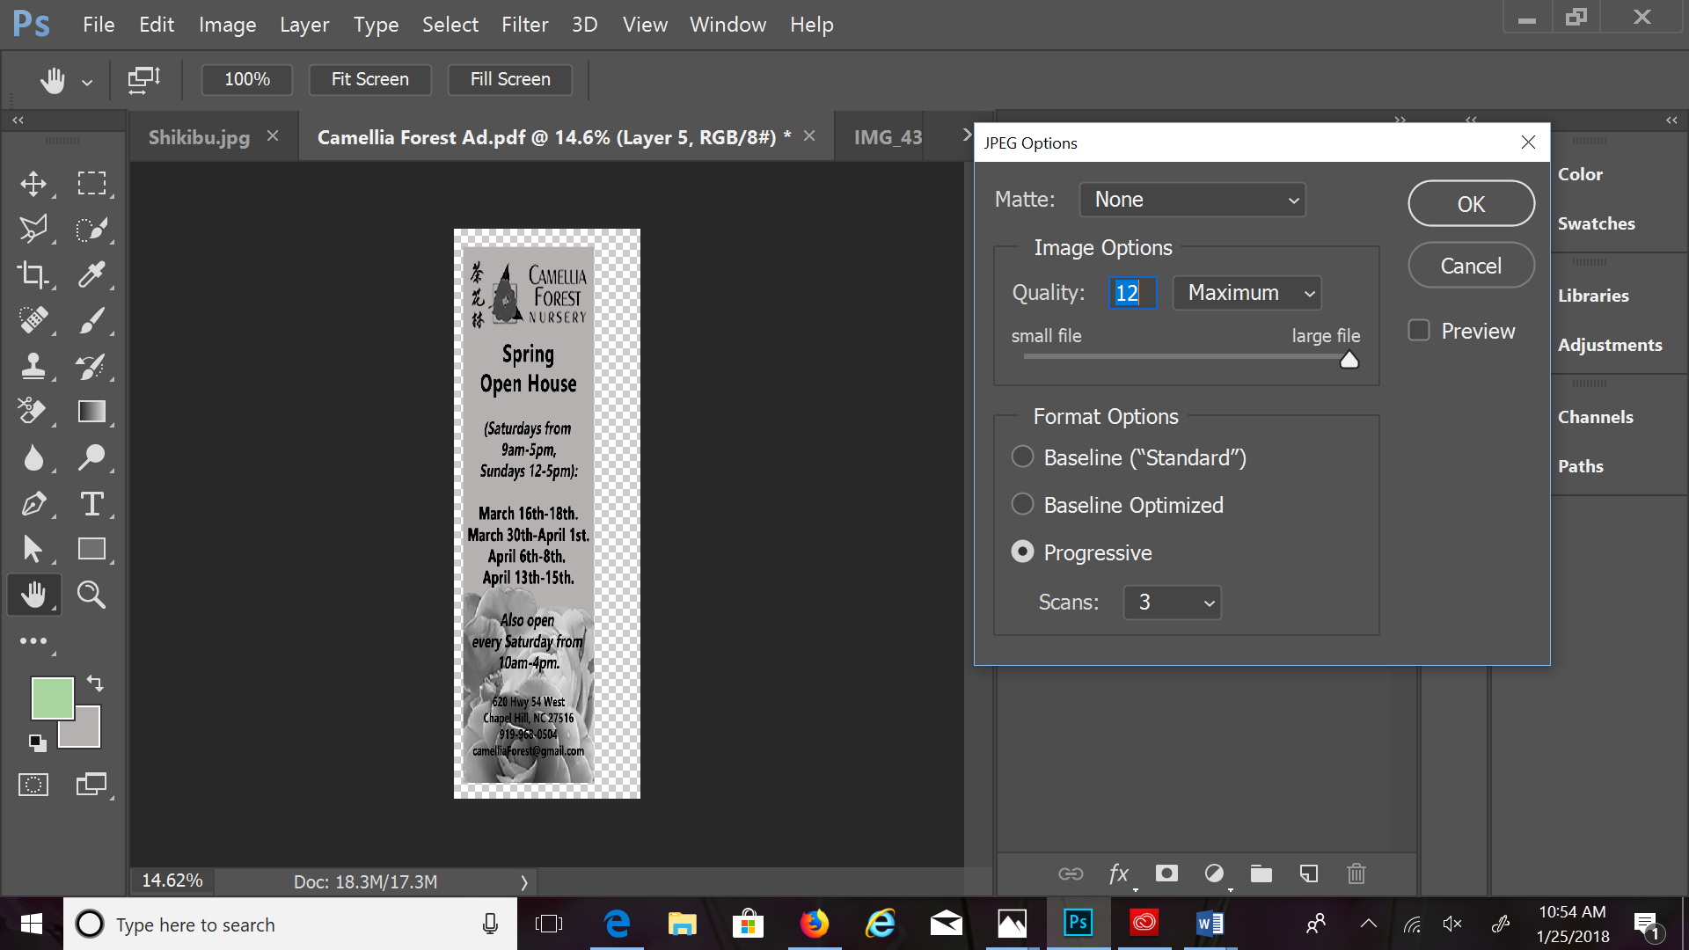
Task: Select the Quick Selection tool
Action: (91, 230)
